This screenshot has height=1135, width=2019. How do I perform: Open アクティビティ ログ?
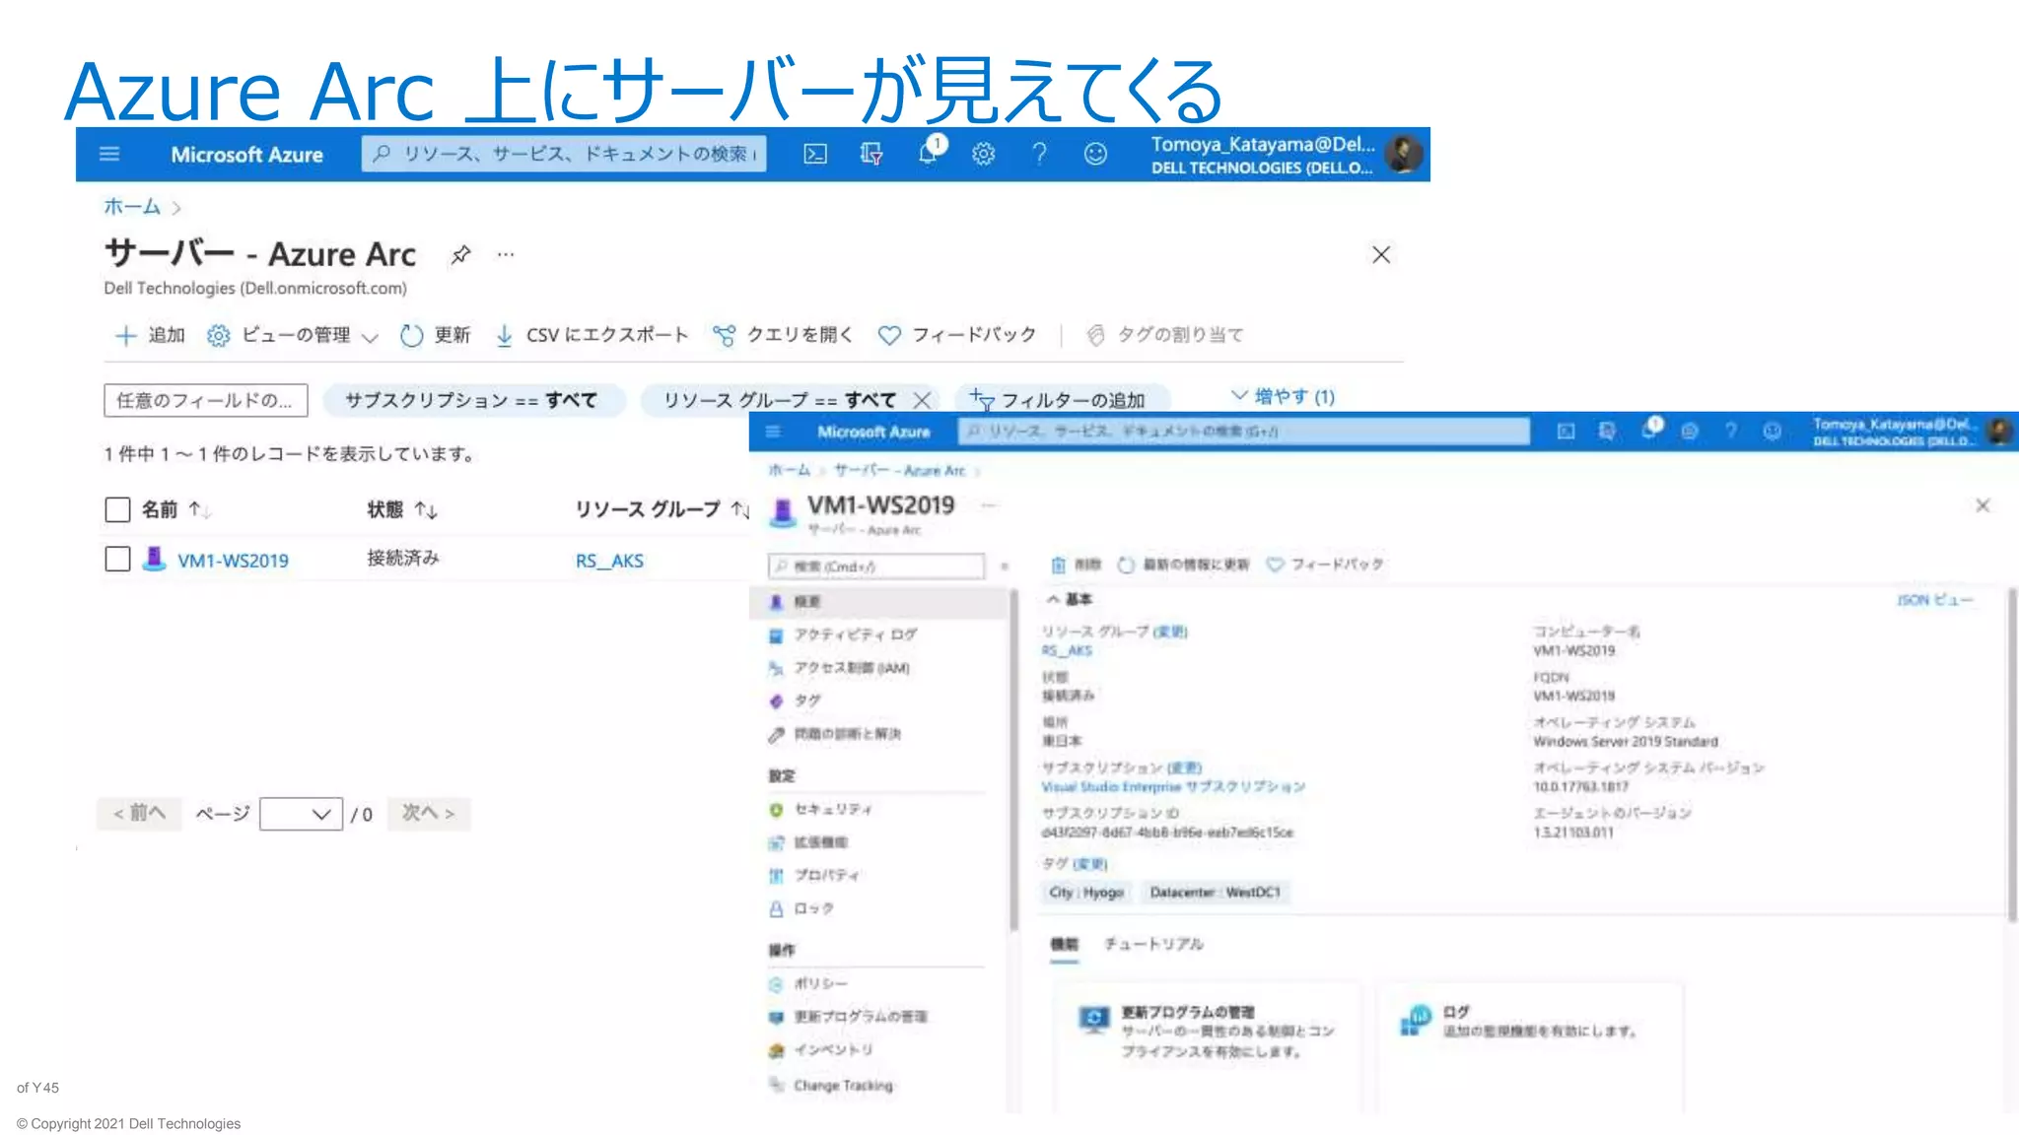point(844,634)
